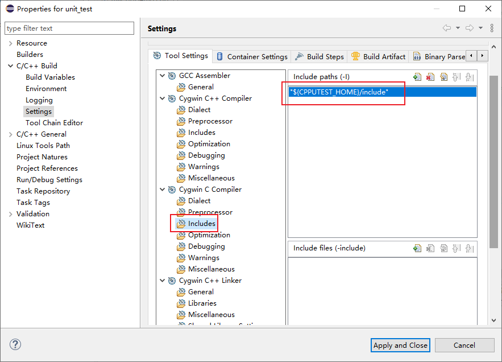Collapse the Cygwin C++ Compiler section
Image resolution: width=502 pixels, height=362 pixels.
[x=163, y=97]
